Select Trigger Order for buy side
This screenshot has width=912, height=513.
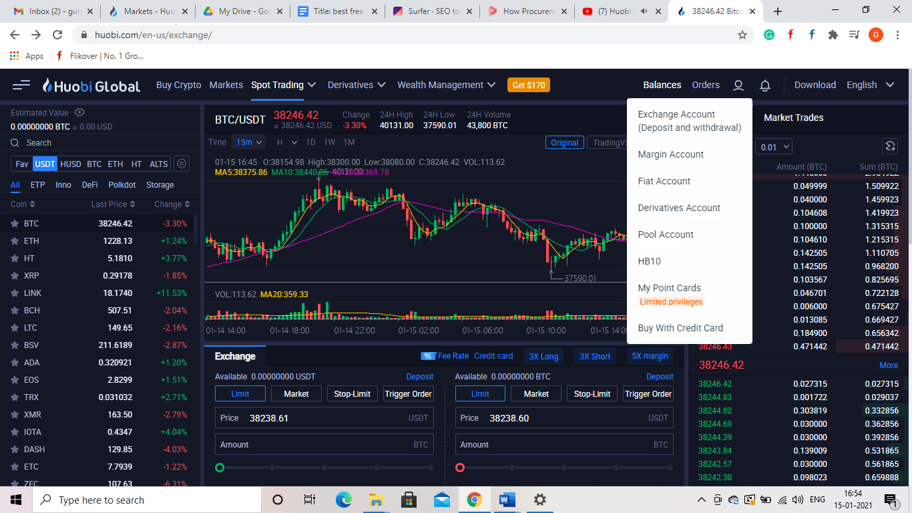[x=409, y=394]
